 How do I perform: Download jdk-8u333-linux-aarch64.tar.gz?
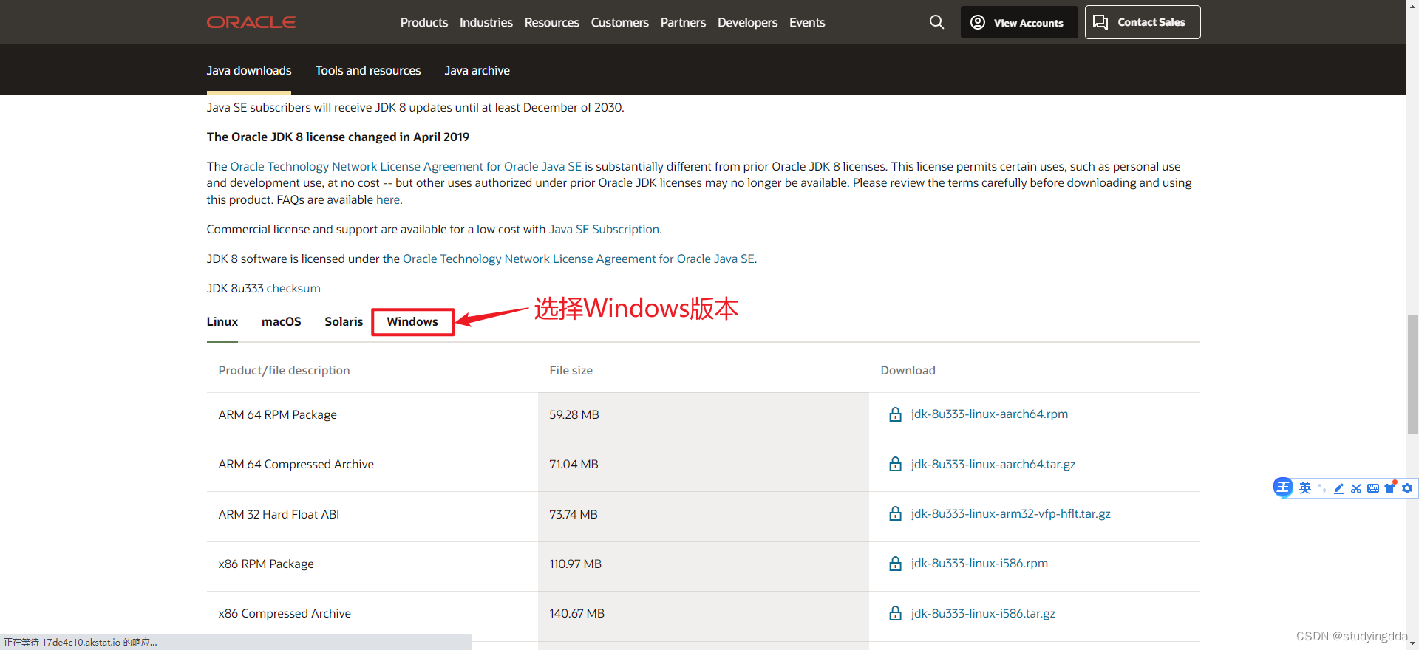pos(993,465)
